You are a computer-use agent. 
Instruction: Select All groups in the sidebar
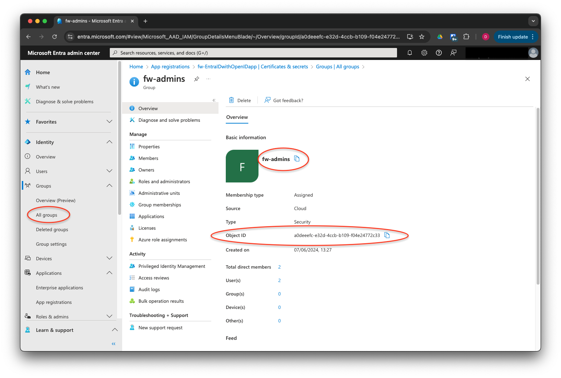pyautogui.click(x=47, y=215)
